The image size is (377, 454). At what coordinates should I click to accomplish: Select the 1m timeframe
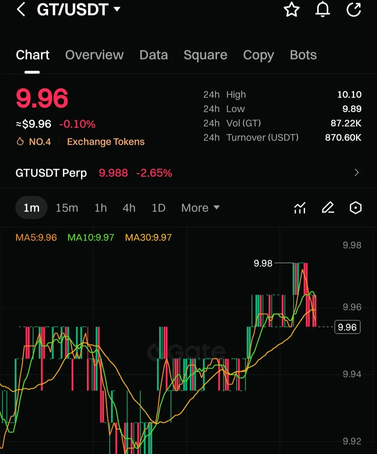31,208
